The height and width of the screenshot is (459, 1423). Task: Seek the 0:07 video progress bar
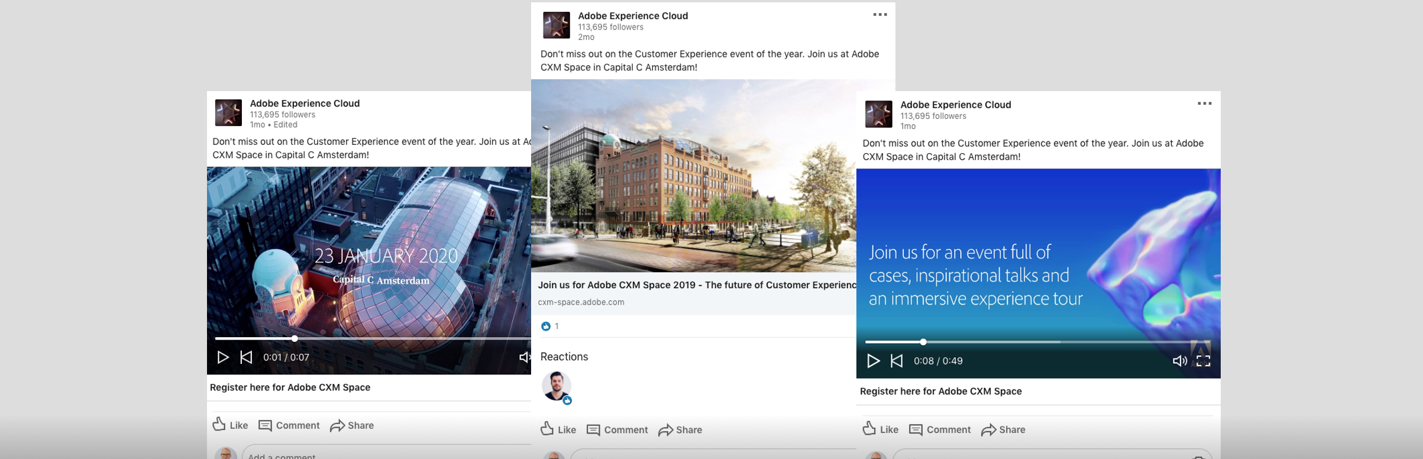(373, 339)
